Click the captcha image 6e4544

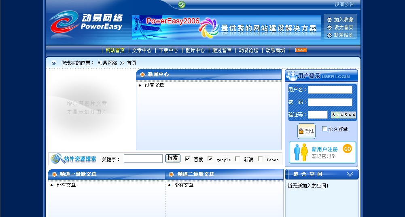pyautogui.click(x=343, y=115)
